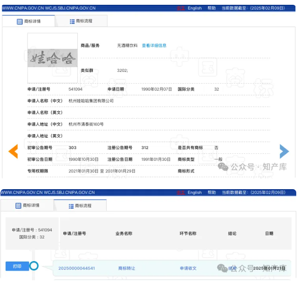Go to previous trademark with orange left arrow
The height and width of the screenshot is (282, 298).
click(13, 151)
